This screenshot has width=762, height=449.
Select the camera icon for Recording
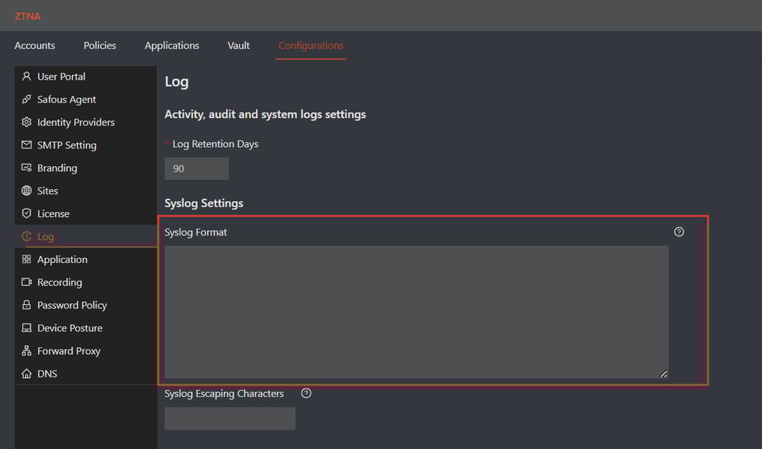[26, 282]
